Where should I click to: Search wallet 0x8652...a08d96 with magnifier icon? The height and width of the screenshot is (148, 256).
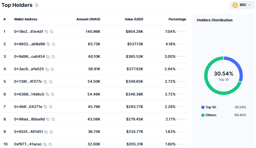click(53, 44)
